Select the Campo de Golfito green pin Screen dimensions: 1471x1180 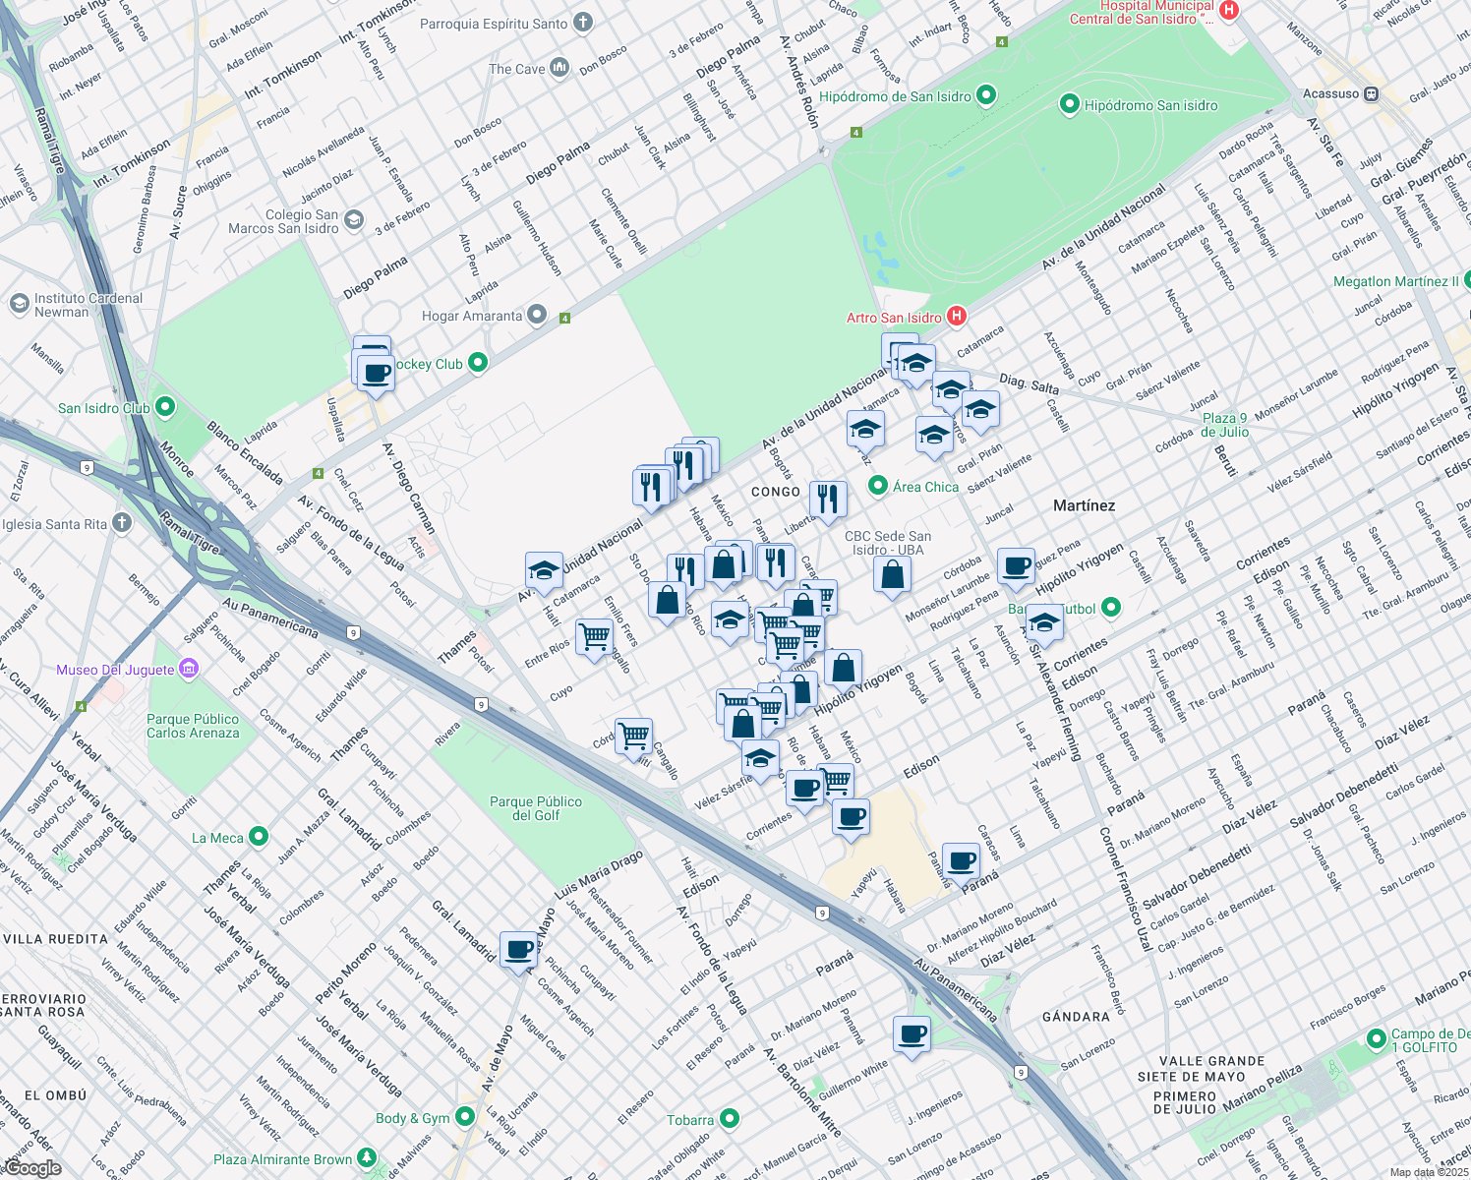(1377, 1038)
